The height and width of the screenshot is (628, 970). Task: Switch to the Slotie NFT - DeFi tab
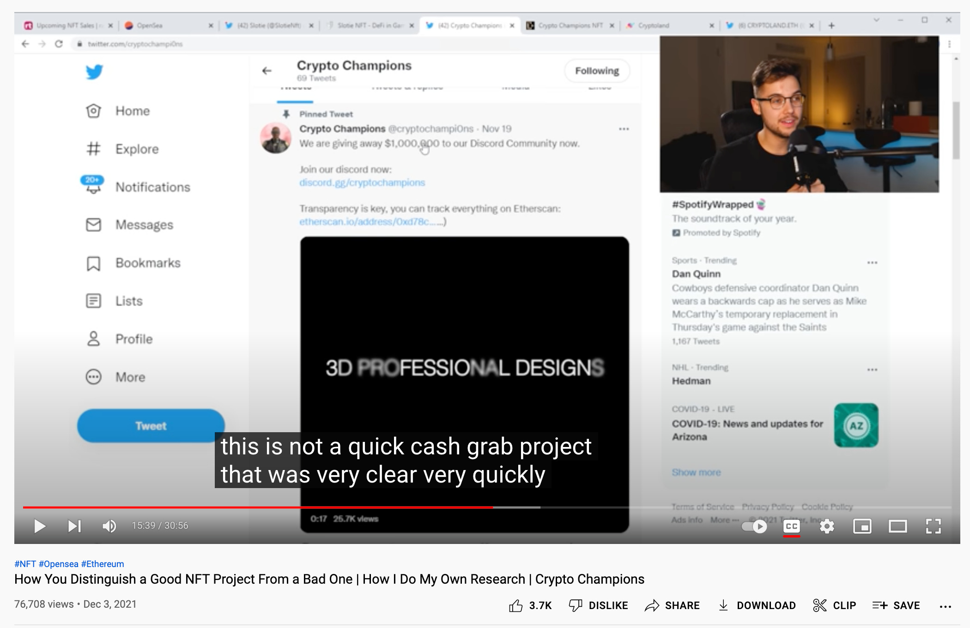tap(370, 25)
